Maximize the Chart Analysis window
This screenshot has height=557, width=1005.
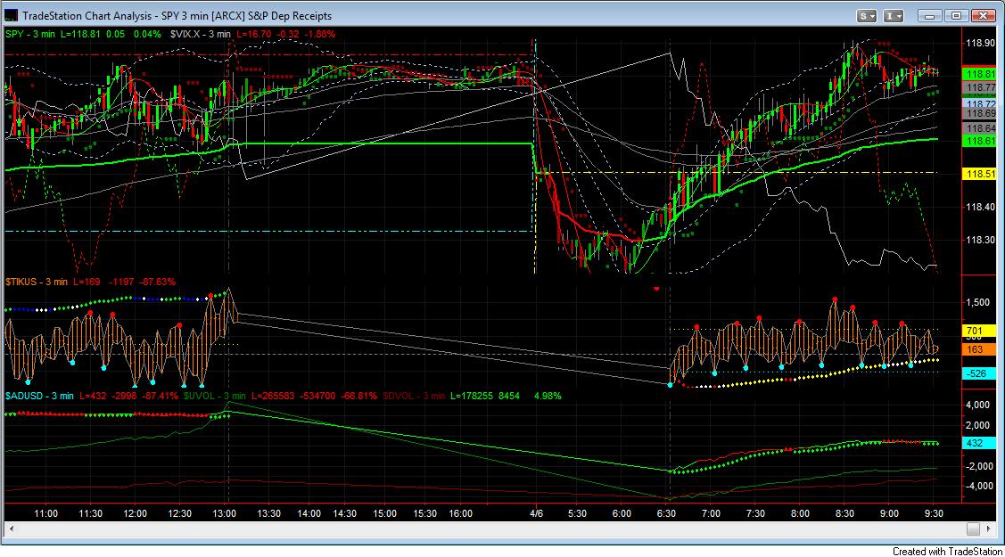point(956,15)
